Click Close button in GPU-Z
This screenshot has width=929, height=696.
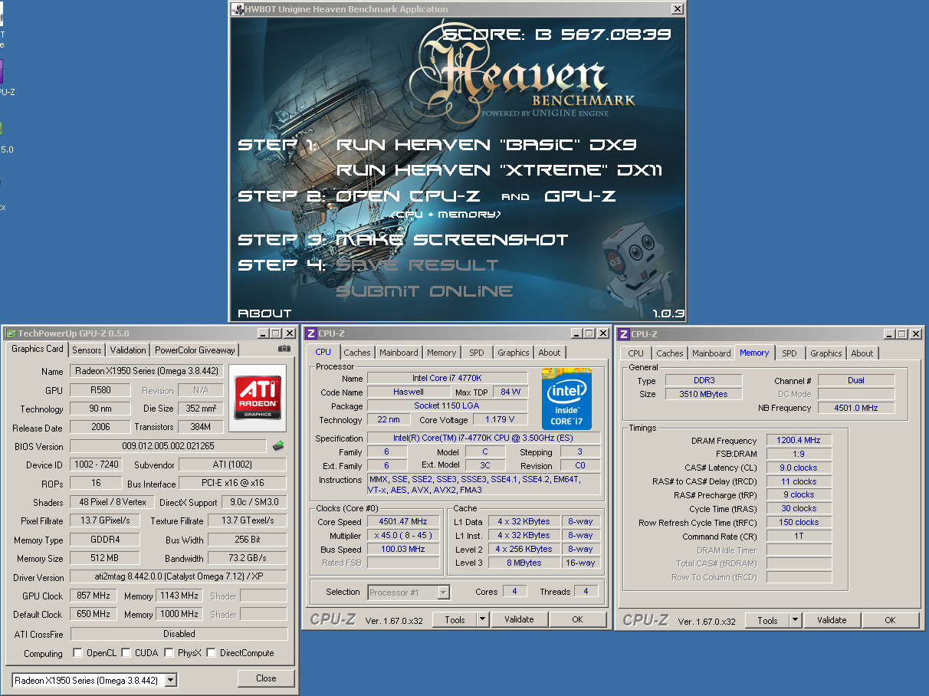tap(266, 678)
